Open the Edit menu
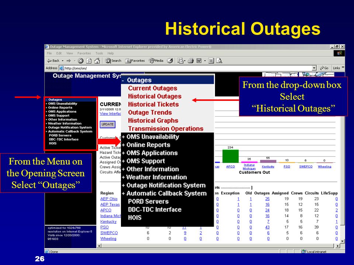354x265 pixels. 59,53
